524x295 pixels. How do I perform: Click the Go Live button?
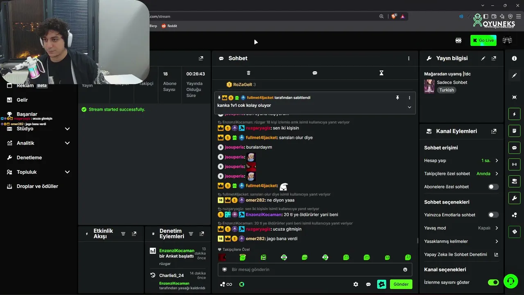click(x=483, y=40)
